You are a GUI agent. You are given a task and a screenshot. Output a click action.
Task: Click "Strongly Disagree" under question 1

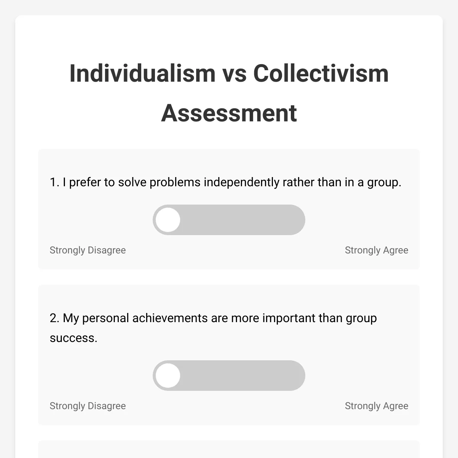[x=88, y=250]
